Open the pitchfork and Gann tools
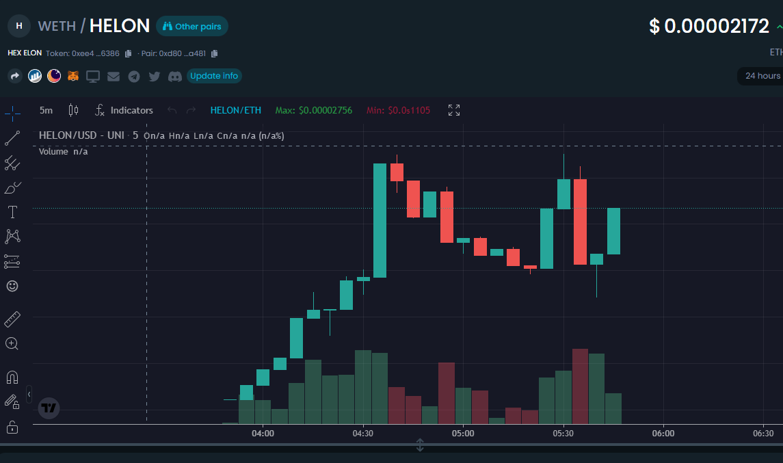Screen dimensions: 783x463 (12, 163)
